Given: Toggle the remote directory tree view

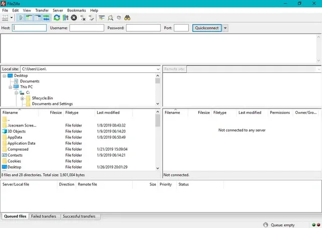Looking at the screenshot, I should (x=38, y=18).
